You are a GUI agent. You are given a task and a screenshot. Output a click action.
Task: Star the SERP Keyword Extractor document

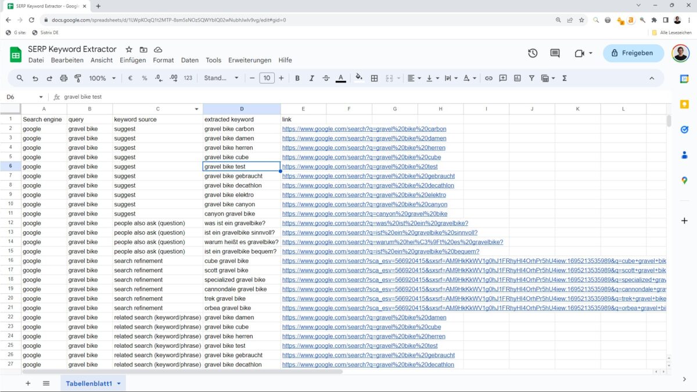pyautogui.click(x=129, y=49)
